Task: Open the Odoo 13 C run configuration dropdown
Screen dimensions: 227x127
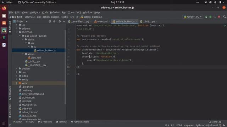Action: (193, 17)
